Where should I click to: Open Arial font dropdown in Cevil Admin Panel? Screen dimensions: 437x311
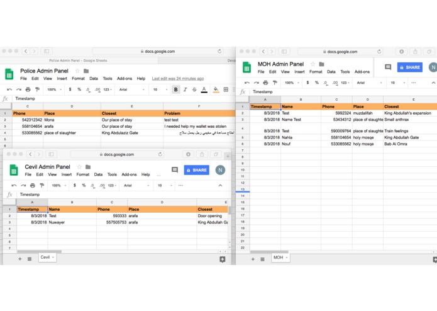click(x=136, y=186)
